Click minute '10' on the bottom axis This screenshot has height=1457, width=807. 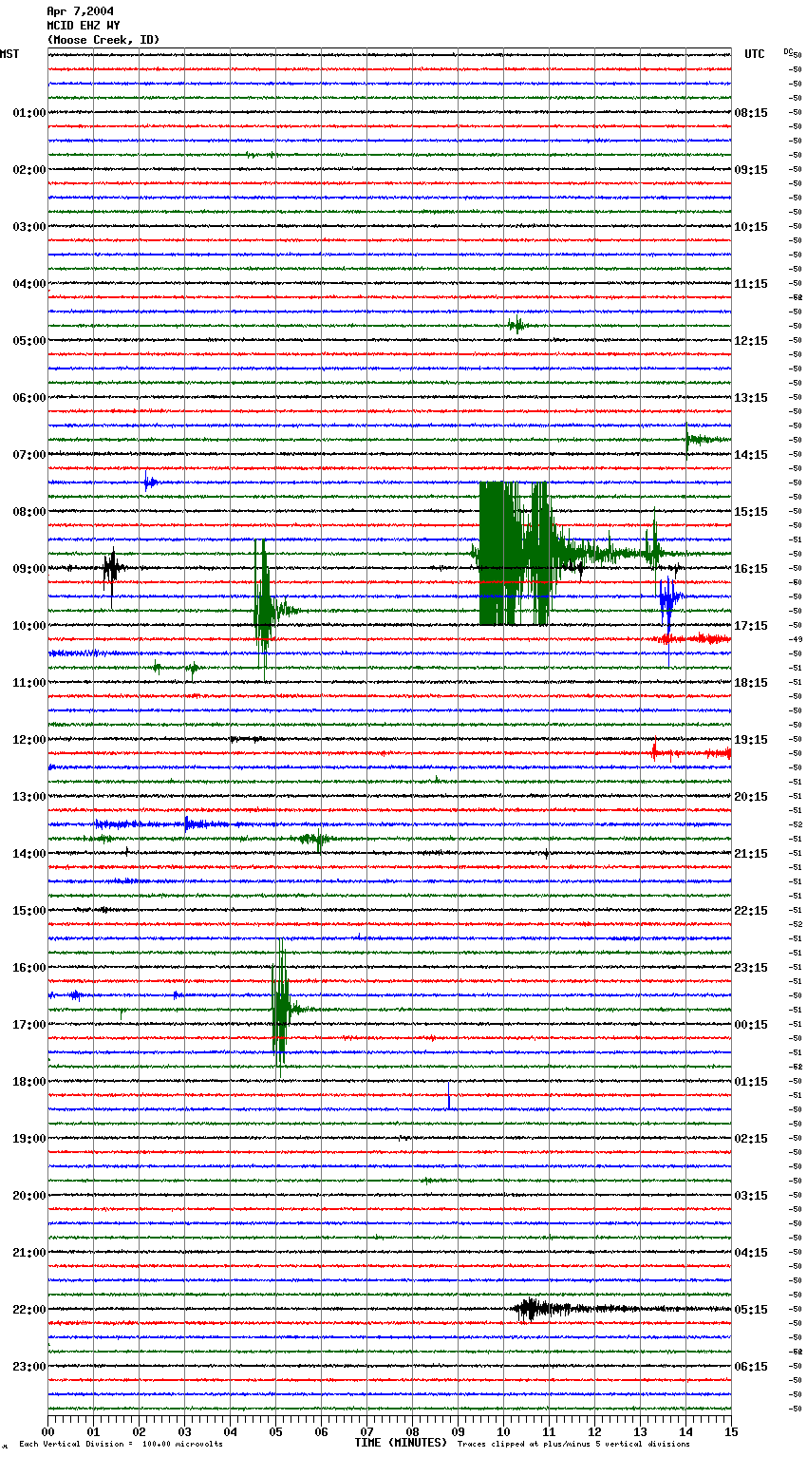click(503, 1431)
